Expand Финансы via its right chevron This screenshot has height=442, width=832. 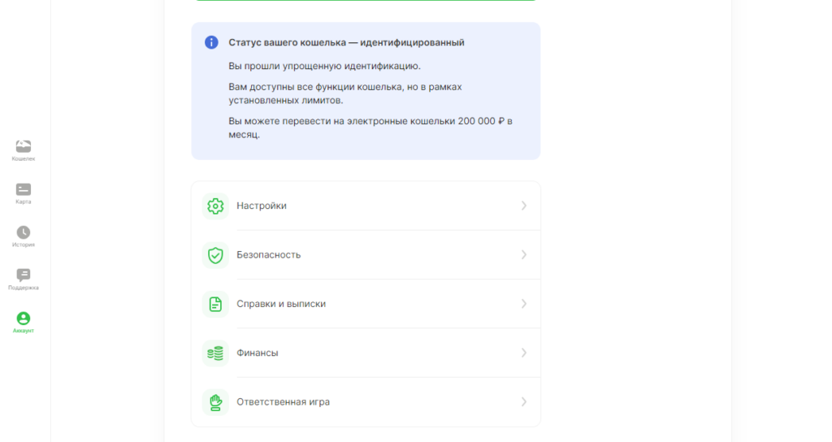click(x=524, y=353)
